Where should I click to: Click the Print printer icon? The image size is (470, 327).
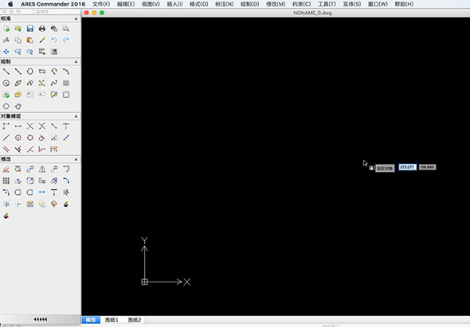click(42, 29)
